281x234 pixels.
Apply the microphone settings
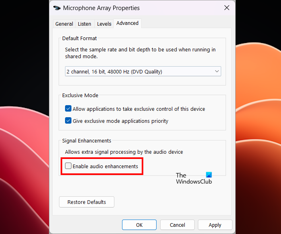[x=215, y=225]
